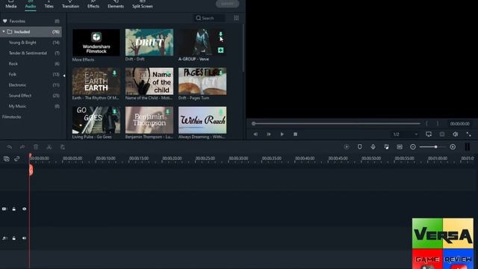Go to the Transition tab

70,5
